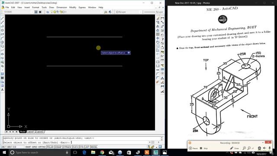Mute the recorder speaker icon
Viewport: 277px width, 156px height.
coord(264,148)
